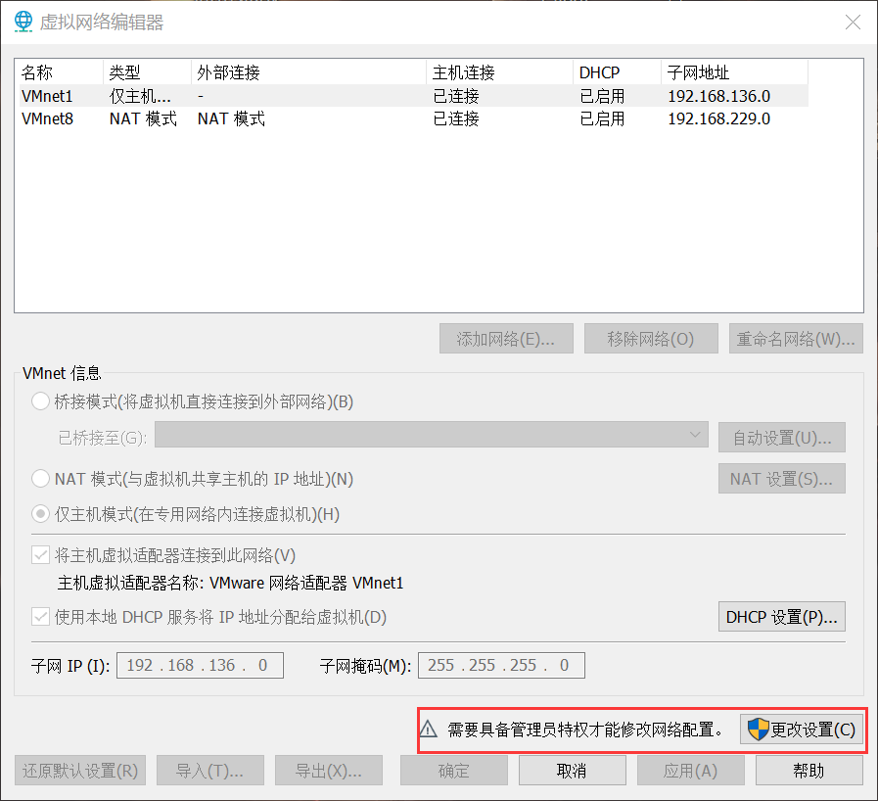
Task: Close the 虚拟网络编辑器 window
Action: click(853, 22)
